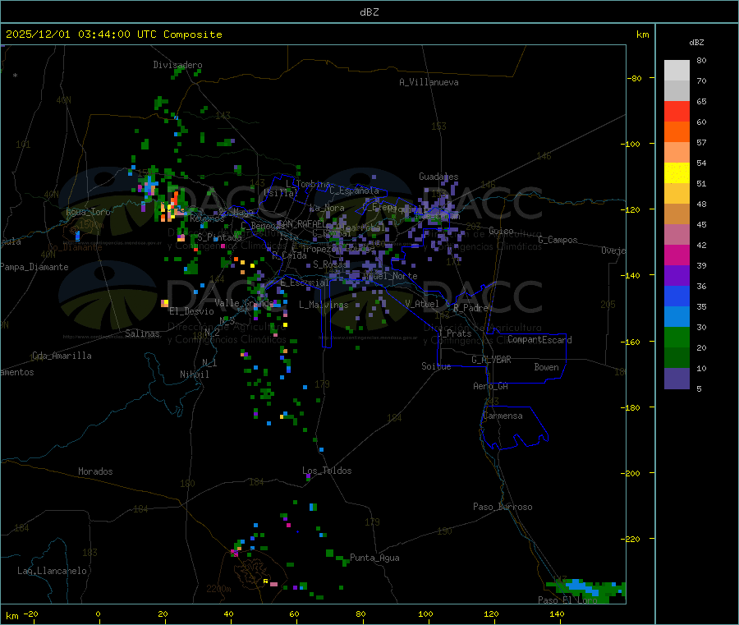The height and width of the screenshot is (625, 739).
Task: Click the green 30 dBZ legend swatch
Action: 677,337
